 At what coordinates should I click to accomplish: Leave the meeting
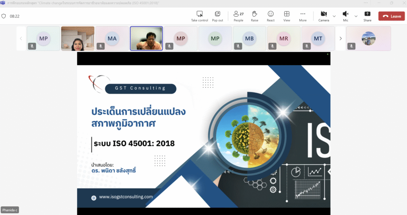pos(391,16)
